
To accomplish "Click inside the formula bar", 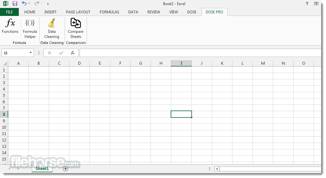I will (x=201, y=53).
